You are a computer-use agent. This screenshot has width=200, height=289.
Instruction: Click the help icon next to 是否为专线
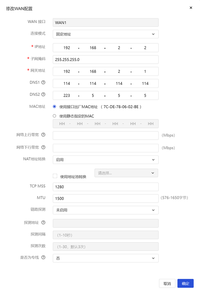click(43, 257)
